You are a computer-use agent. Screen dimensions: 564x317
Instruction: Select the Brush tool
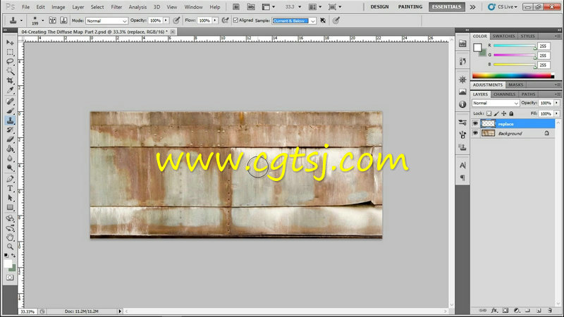tap(10, 111)
